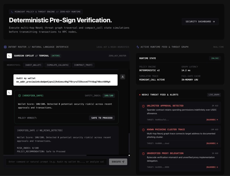The image size is (230, 176).
Task: Click the Known Phishing Cluster Trace alert icon
Action: [x=143, y=130]
